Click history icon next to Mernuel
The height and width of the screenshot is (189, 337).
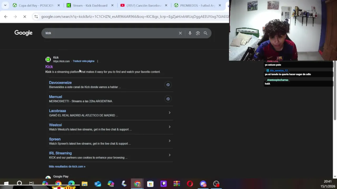tap(168, 99)
